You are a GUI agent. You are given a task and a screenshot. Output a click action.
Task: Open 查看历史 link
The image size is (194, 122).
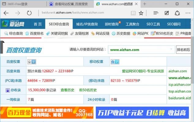tap(67, 90)
